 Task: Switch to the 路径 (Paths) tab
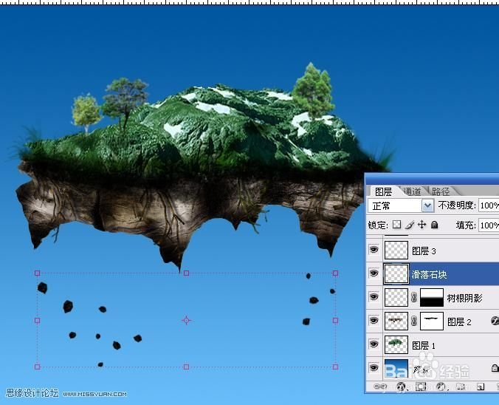pos(441,191)
